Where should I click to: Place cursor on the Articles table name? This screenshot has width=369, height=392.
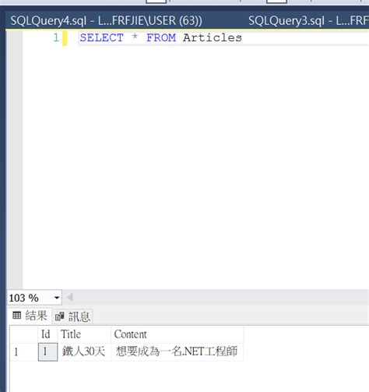(x=213, y=38)
